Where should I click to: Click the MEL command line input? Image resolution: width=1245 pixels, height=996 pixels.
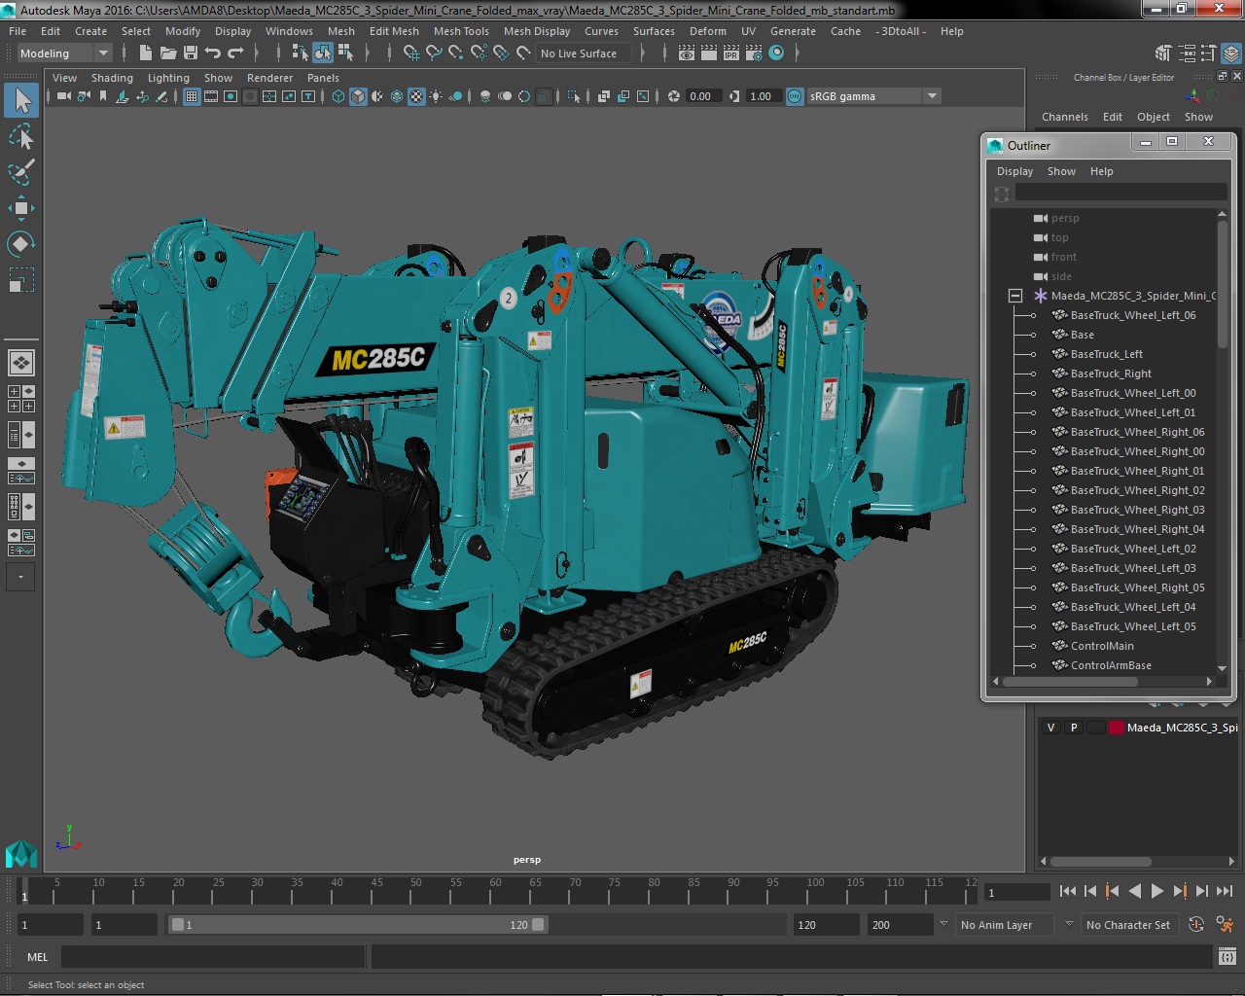point(213,957)
